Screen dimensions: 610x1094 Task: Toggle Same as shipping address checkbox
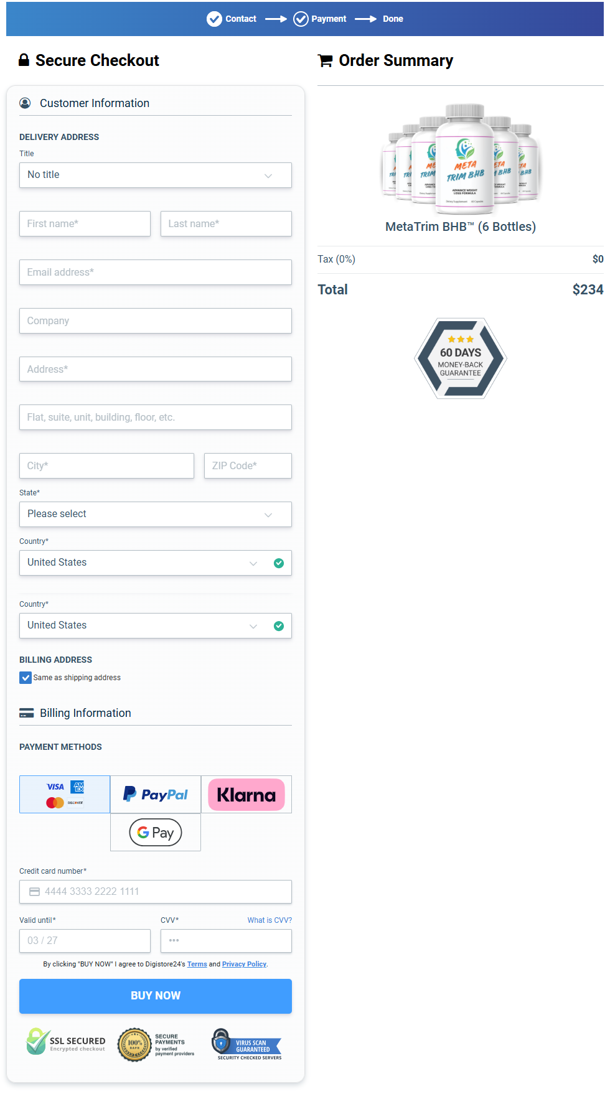coord(26,678)
